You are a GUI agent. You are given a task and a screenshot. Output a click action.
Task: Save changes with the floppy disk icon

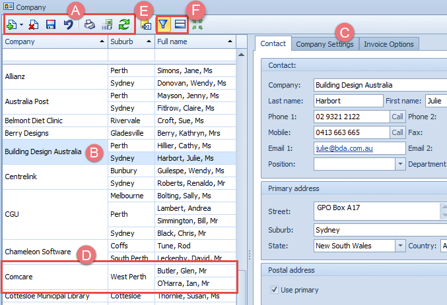(51, 25)
